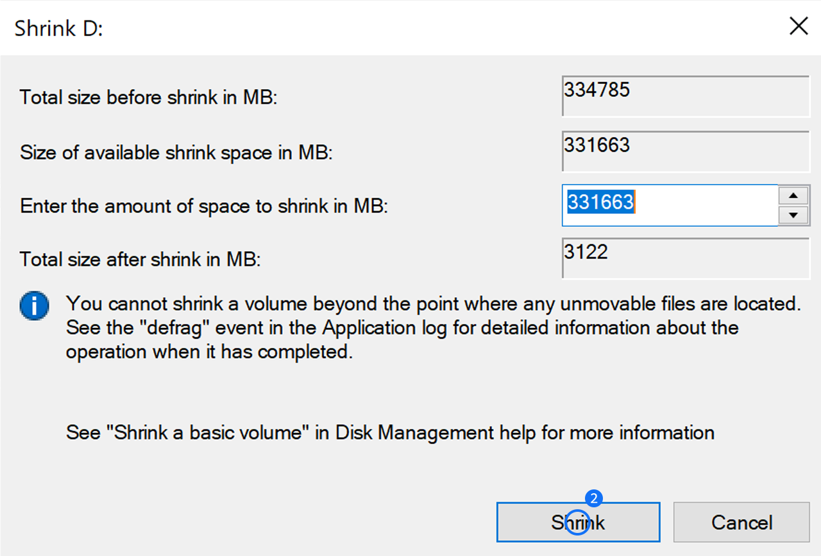Focus the amount of space to shrink field
Screen dimensions: 821x556
click(670, 205)
